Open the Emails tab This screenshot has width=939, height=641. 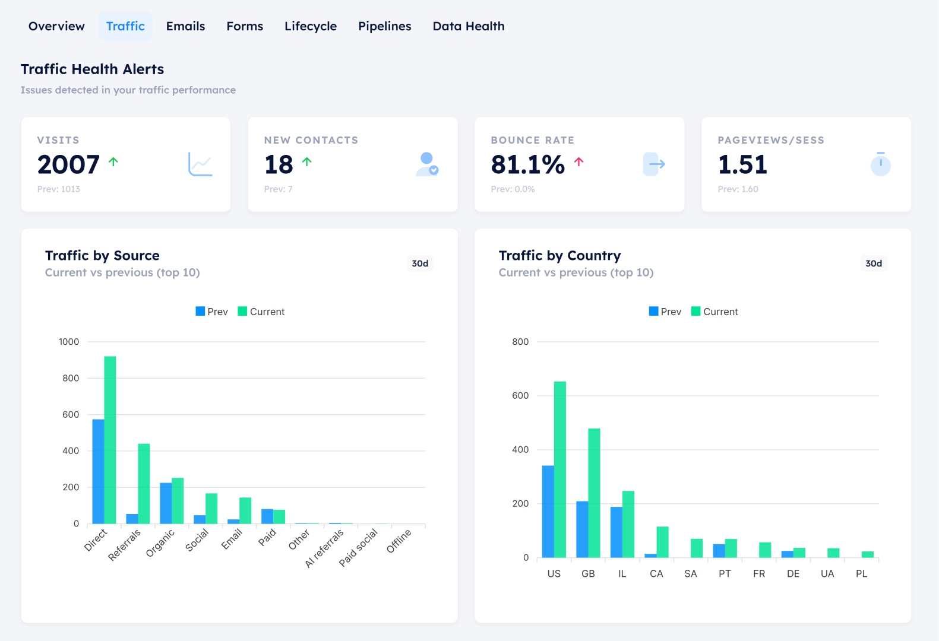[x=185, y=26]
